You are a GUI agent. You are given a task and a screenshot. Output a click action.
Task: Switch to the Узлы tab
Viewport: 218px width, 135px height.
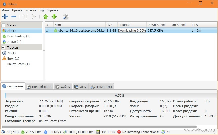[x=80, y=87]
